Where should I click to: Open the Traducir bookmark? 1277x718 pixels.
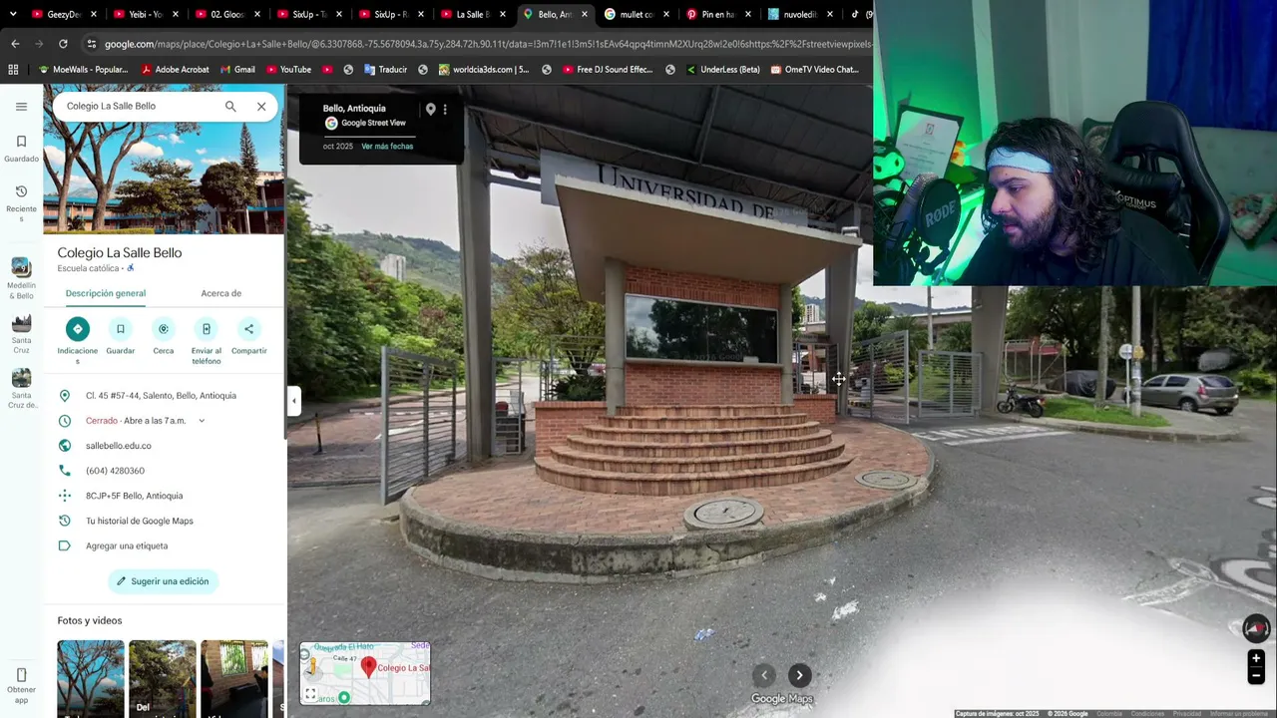(385, 70)
